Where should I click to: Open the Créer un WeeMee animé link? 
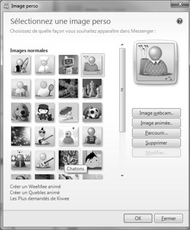pos(35,186)
